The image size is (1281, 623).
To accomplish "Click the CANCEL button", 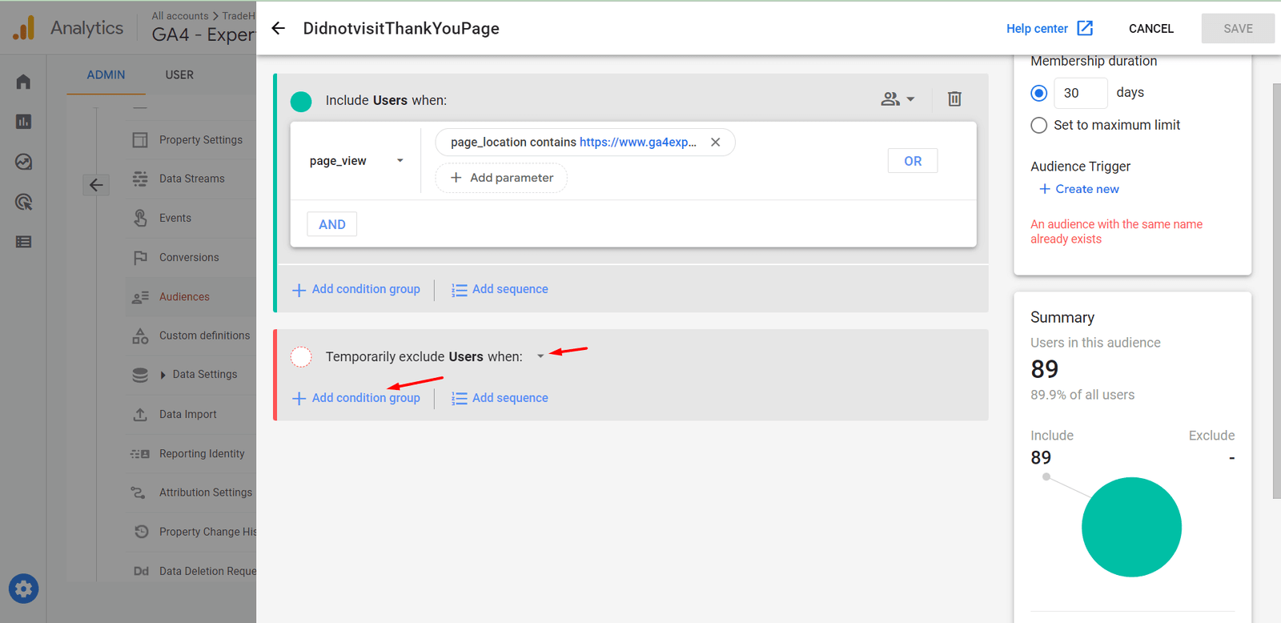I will pos(1151,28).
